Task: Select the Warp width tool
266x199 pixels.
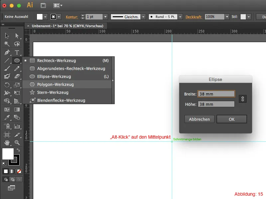Action: [x=7, y=93]
